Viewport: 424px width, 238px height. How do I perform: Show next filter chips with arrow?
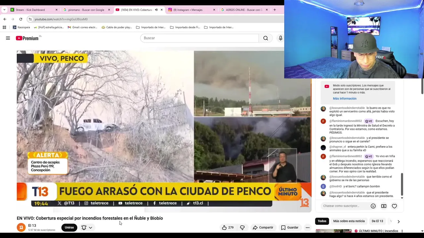[x=398, y=221]
